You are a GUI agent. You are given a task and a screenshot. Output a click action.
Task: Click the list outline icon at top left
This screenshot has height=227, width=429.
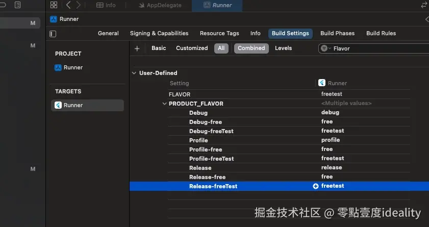[17, 5]
